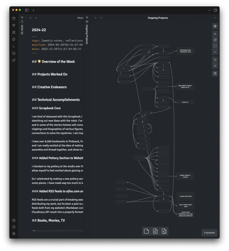Image resolution: width=229 pixels, height=251 pixels.
Task: Click the 2024-22 note title
Action: coord(39,30)
